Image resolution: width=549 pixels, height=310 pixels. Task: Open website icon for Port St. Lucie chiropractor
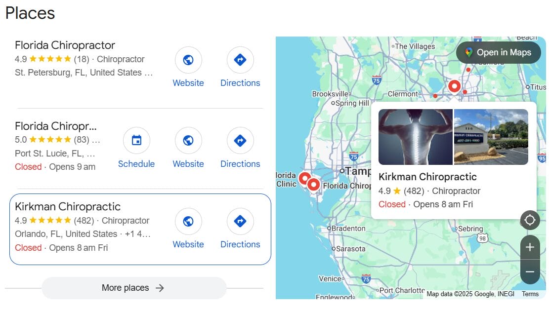(x=188, y=140)
